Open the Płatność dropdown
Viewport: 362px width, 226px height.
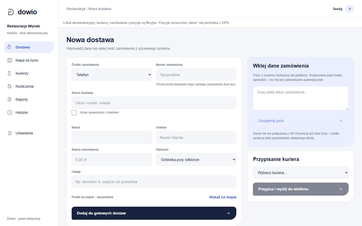196,159
